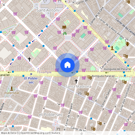Click the el Poble-sec district label
The image size is (135, 135).
coord(51,115)
